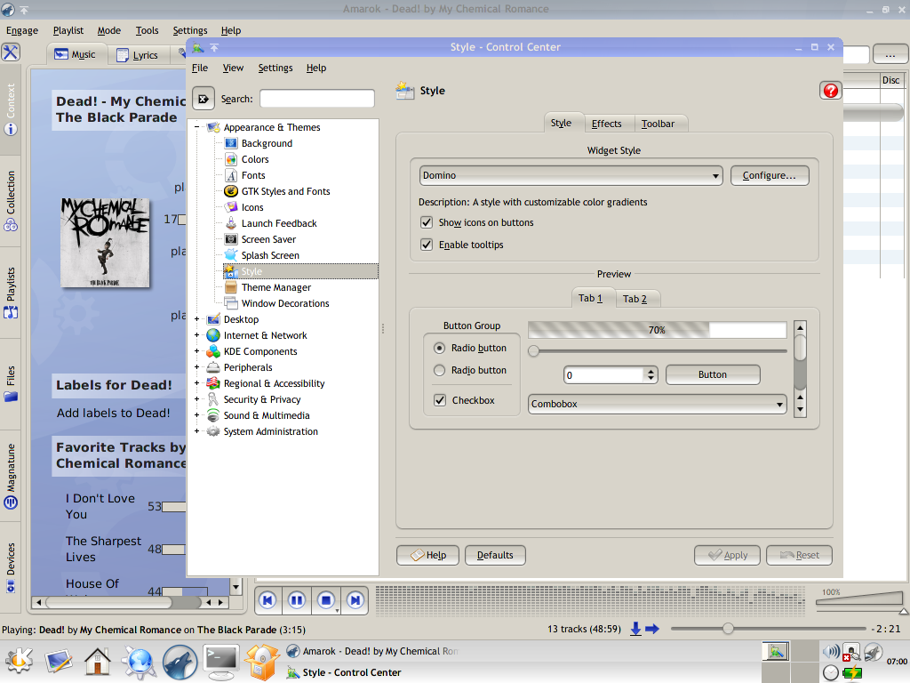
Task: Stop playback in Amarok
Action: pyautogui.click(x=326, y=600)
